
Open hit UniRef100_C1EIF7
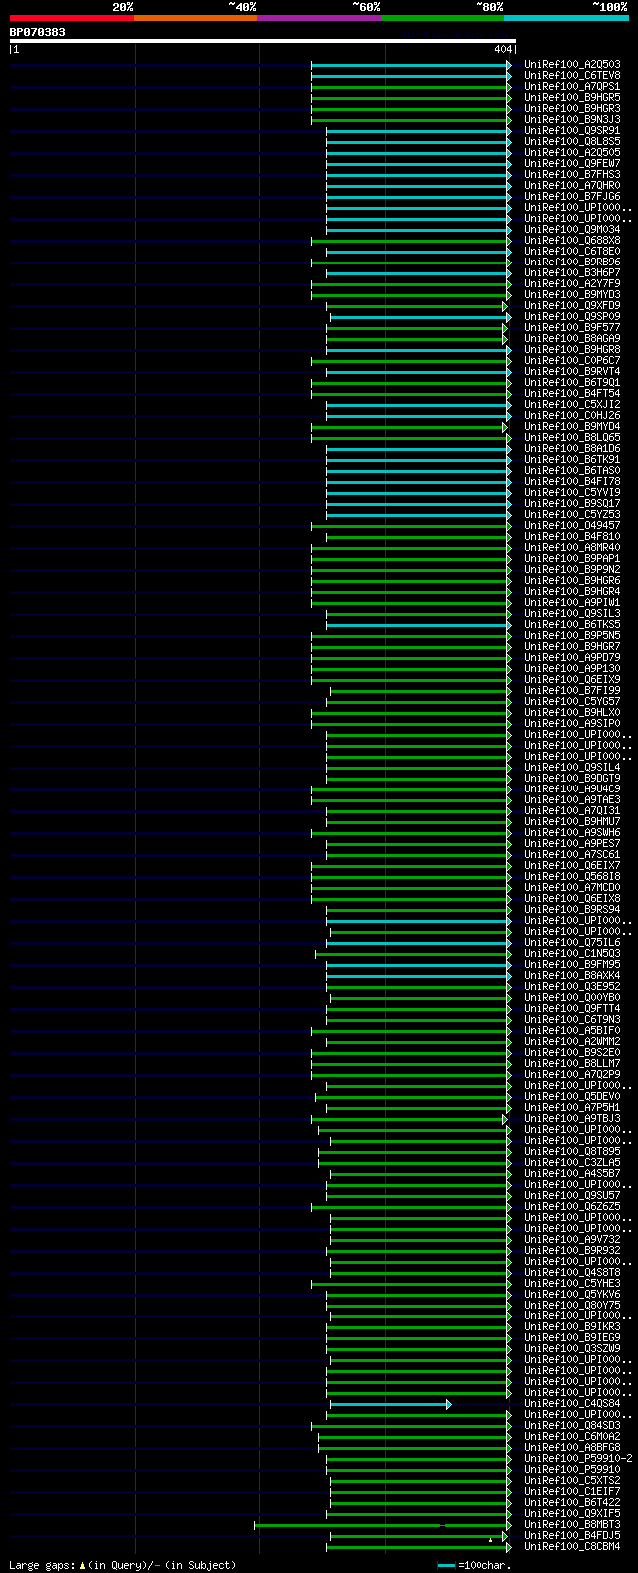pyautogui.click(x=572, y=1491)
